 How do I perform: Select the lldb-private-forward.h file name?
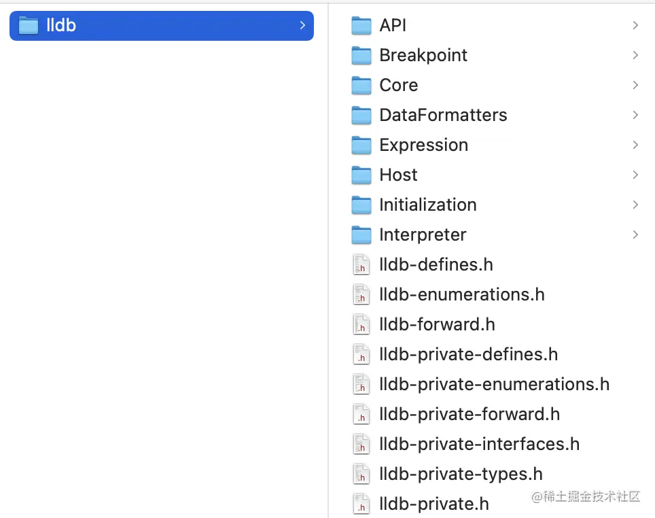tap(470, 414)
